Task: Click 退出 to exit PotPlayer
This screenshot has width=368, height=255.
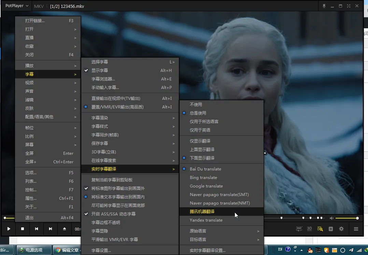Action: [48, 218]
